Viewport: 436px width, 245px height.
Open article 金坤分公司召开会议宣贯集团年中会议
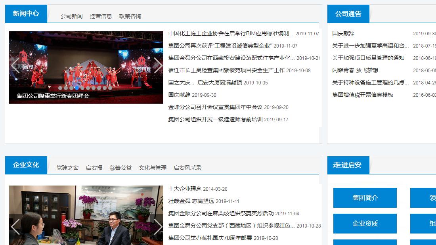tap(215, 107)
